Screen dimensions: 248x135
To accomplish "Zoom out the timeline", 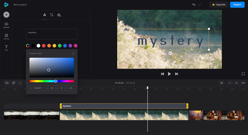I will coord(230,83).
